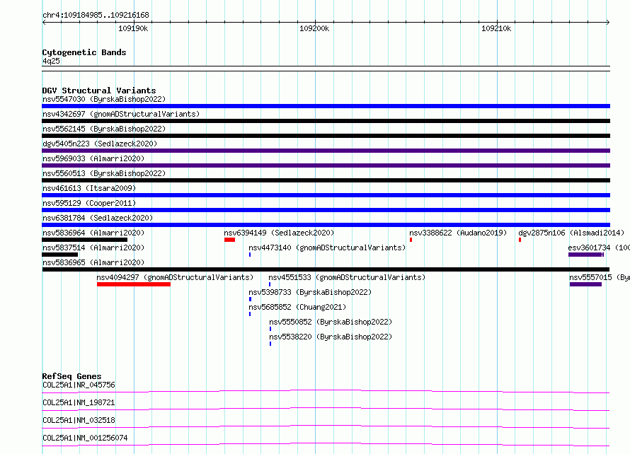Click the black bar under nsv4342697
This screenshot has width=630, height=454.
point(326,121)
